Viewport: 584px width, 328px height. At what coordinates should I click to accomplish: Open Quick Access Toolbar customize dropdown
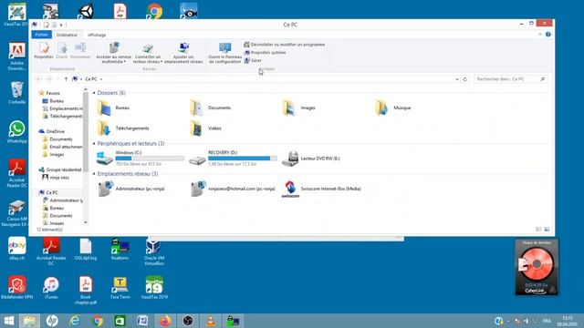point(61,25)
